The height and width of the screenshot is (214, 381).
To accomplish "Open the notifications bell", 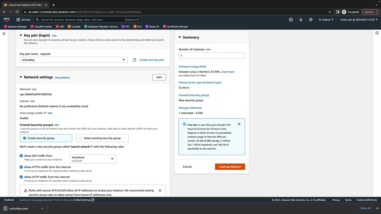I will [x=301, y=20].
